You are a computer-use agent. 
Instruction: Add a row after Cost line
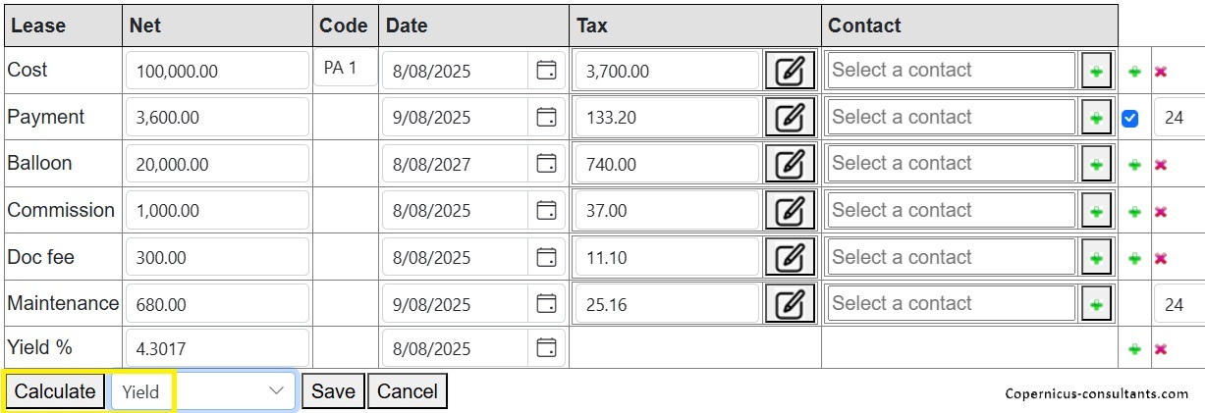pos(1134,72)
